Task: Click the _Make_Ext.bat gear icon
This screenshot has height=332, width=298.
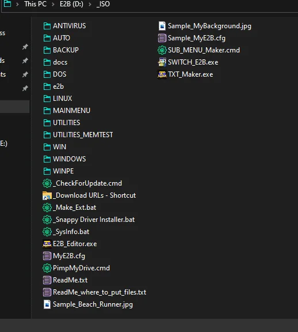Action: (x=47, y=207)
